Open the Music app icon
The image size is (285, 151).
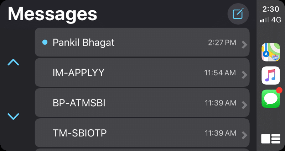(x=271, y=75)
